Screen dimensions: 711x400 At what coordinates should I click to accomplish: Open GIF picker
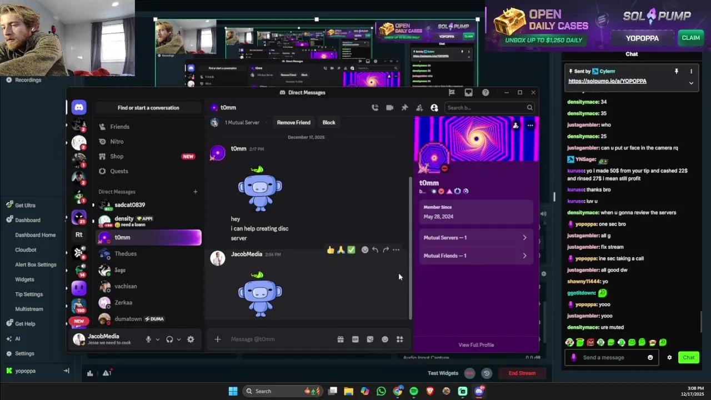[355, 339]
